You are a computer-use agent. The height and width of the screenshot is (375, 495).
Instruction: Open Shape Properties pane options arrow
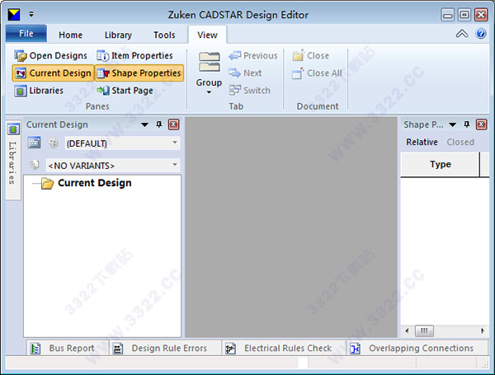coord(452,124)
